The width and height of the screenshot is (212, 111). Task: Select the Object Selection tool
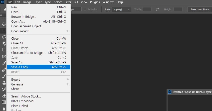click(x=4, y=43)
